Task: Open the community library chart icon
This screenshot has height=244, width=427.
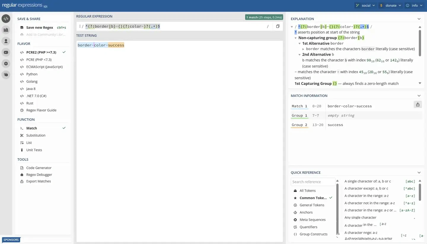Action: click(6, 30)
